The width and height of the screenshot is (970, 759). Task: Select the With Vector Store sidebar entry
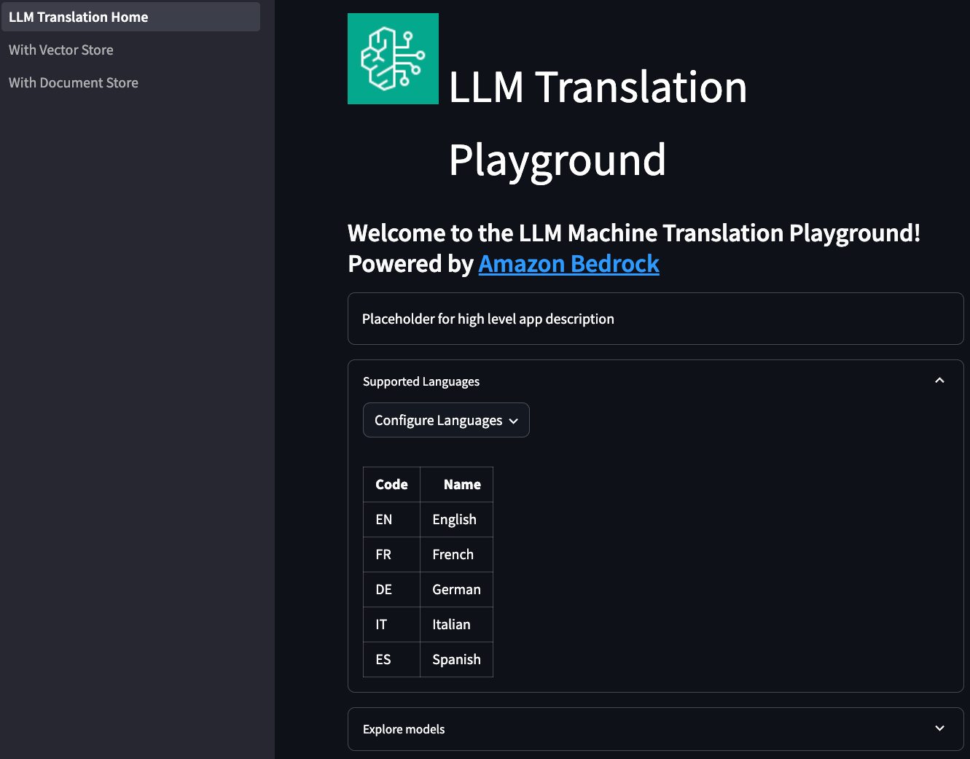click(60, 50)
